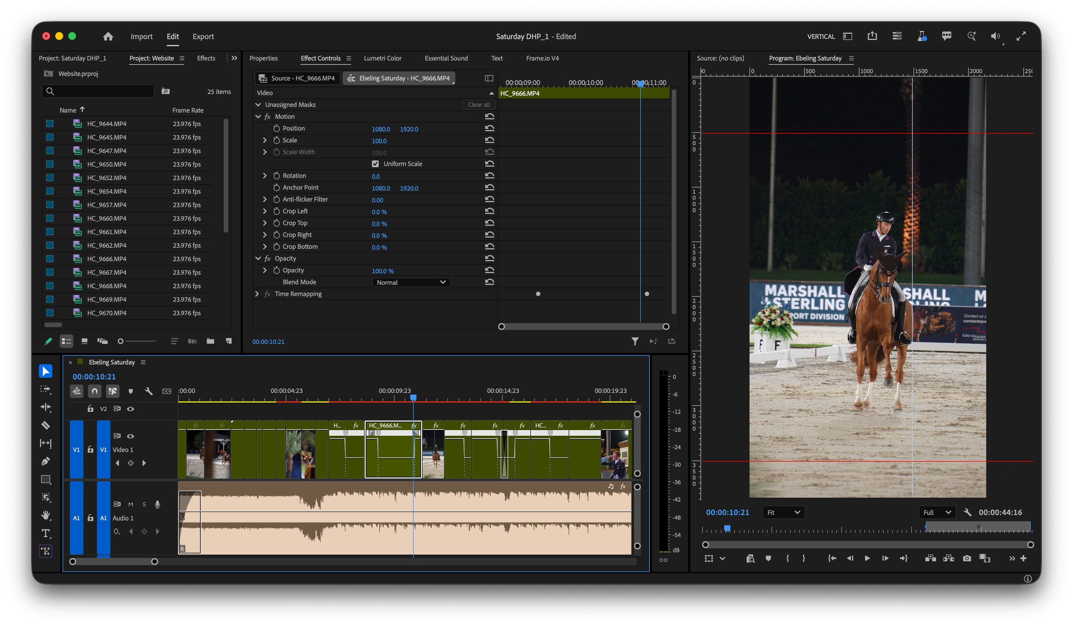Click the Play button in Program monitor
The height and width of the screenshot is (626, 1073).
[x=867, y=558]
